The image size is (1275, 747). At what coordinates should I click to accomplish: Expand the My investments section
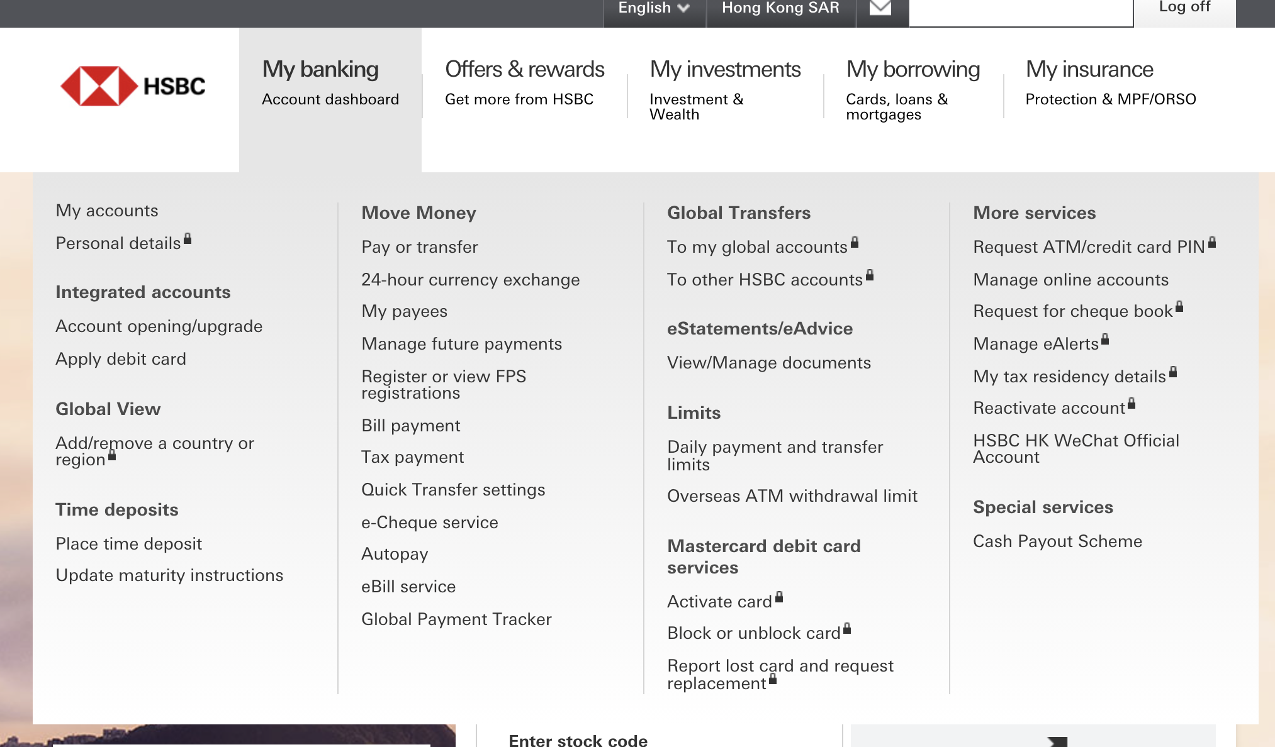click(725, 69)
